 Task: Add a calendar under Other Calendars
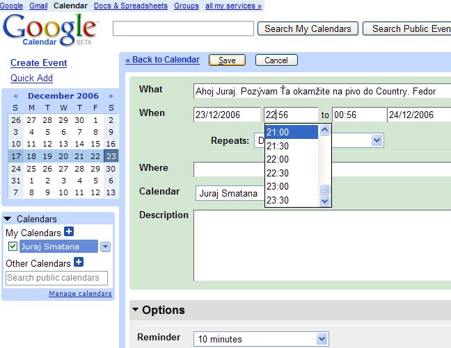(x=79, y=262)
